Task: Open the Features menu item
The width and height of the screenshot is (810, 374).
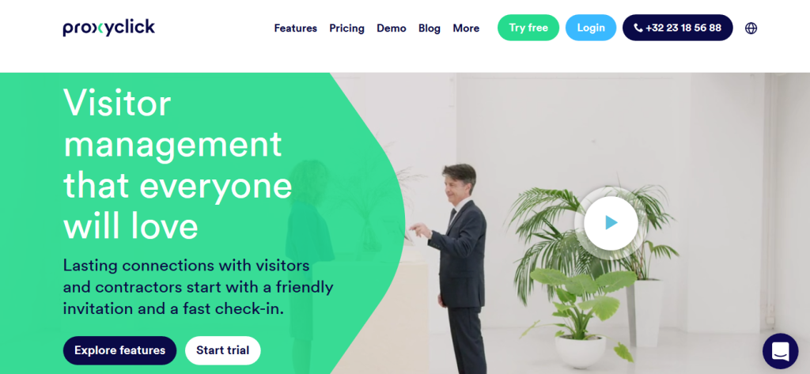Action: coord(296,28)
